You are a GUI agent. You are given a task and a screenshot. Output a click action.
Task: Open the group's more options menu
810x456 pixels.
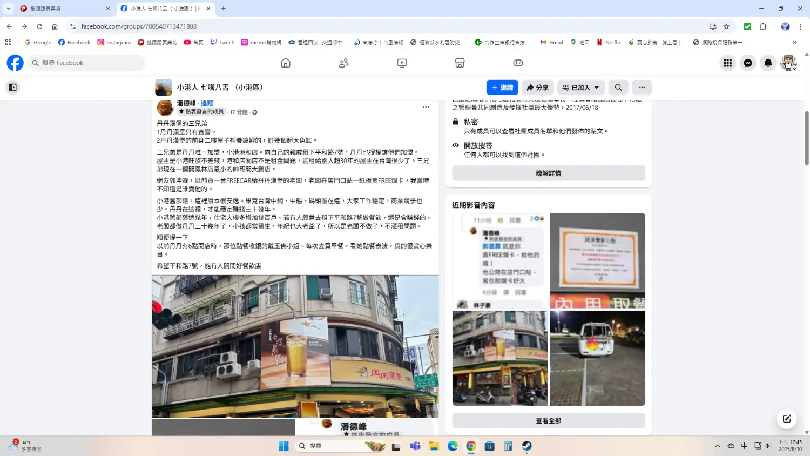642,87
